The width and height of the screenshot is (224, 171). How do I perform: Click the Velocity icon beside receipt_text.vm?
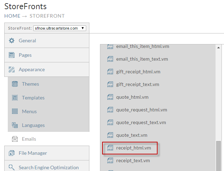coord(110,160)
